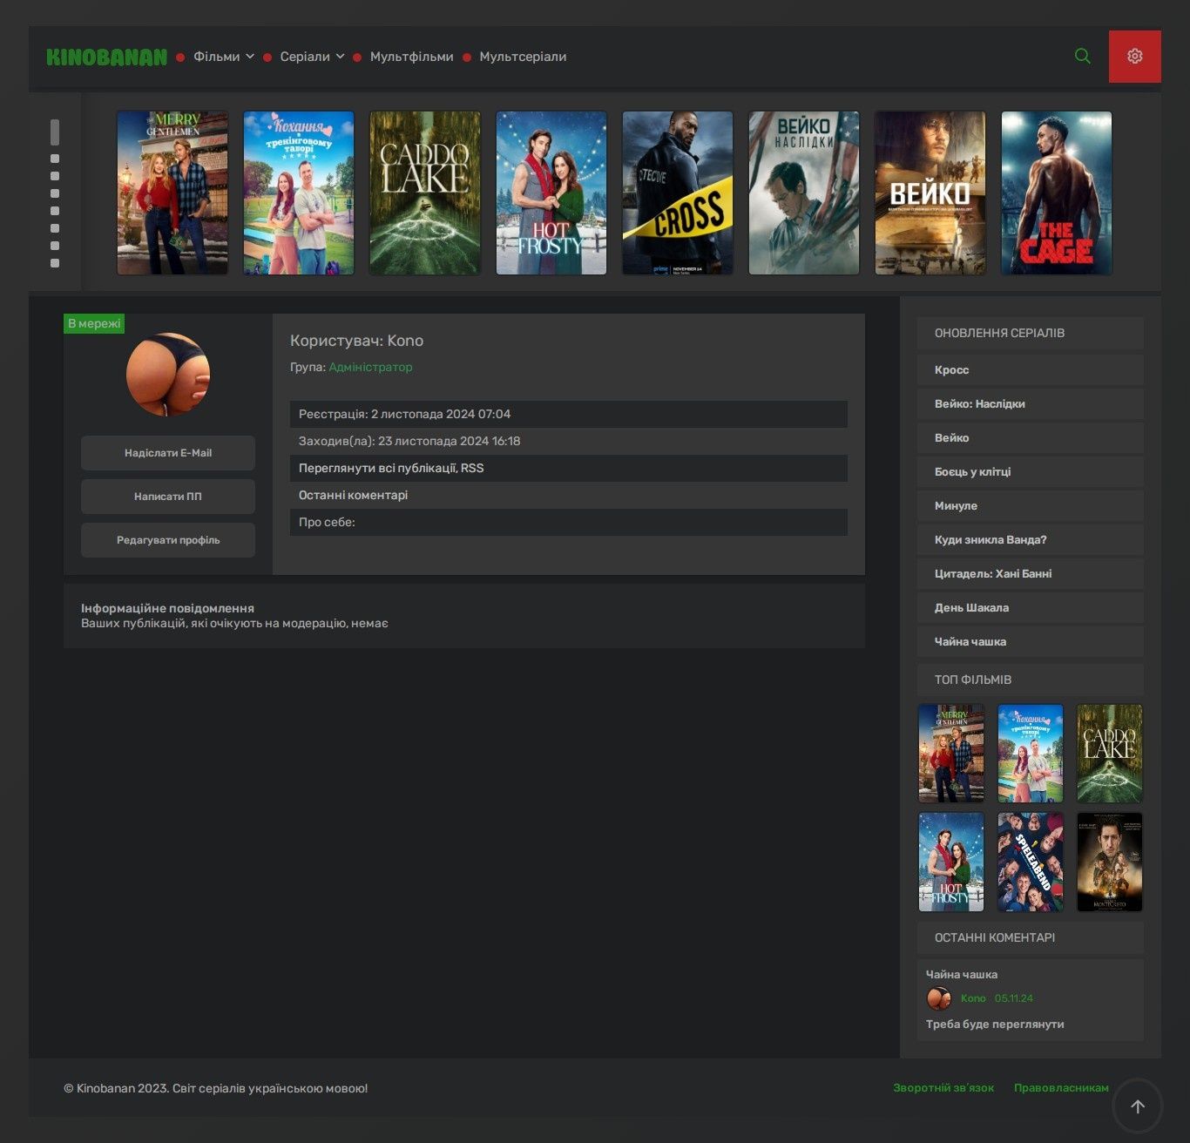
Task: Select The Cage carousel poster
Action: pos(1057,193)
